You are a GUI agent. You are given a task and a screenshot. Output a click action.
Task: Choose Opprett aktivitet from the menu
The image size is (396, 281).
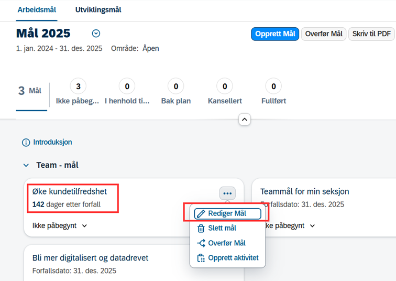(228, 258)
